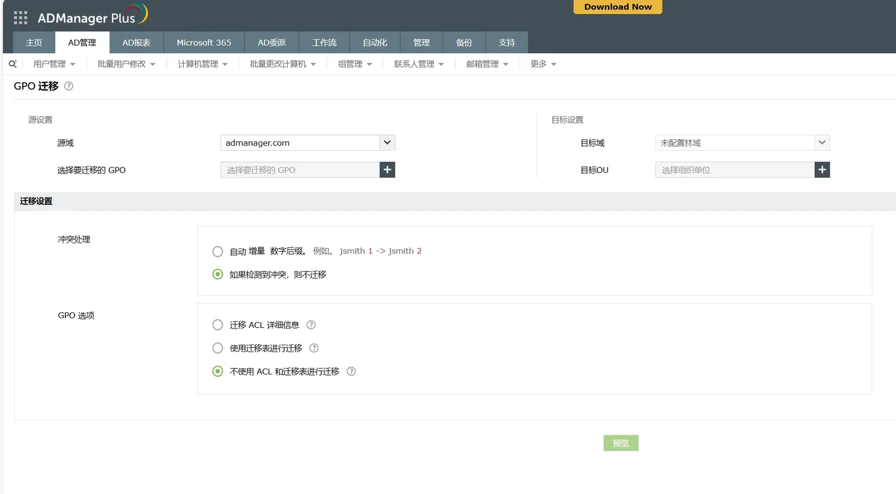Click the 预览 preview button
This screenshot has width=896, height=494.
click(620, 442)
